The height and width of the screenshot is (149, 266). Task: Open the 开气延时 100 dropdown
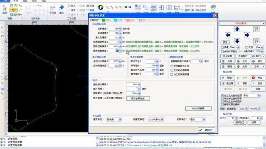click(157, 65)
